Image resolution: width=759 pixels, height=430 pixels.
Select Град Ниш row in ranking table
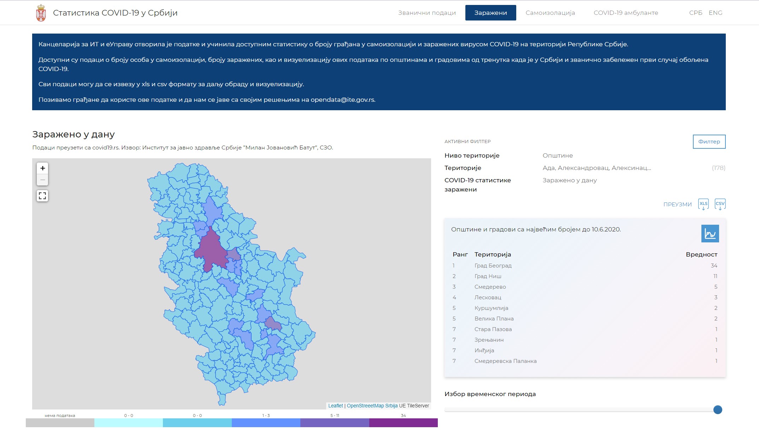pyautogui.click(x=488, y=276)
